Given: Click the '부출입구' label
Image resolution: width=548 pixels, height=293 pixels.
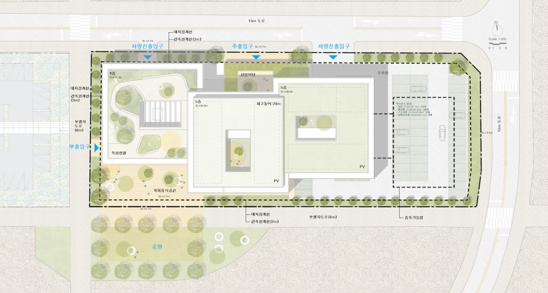Looking at the screenshot, I should coord(80,147).
